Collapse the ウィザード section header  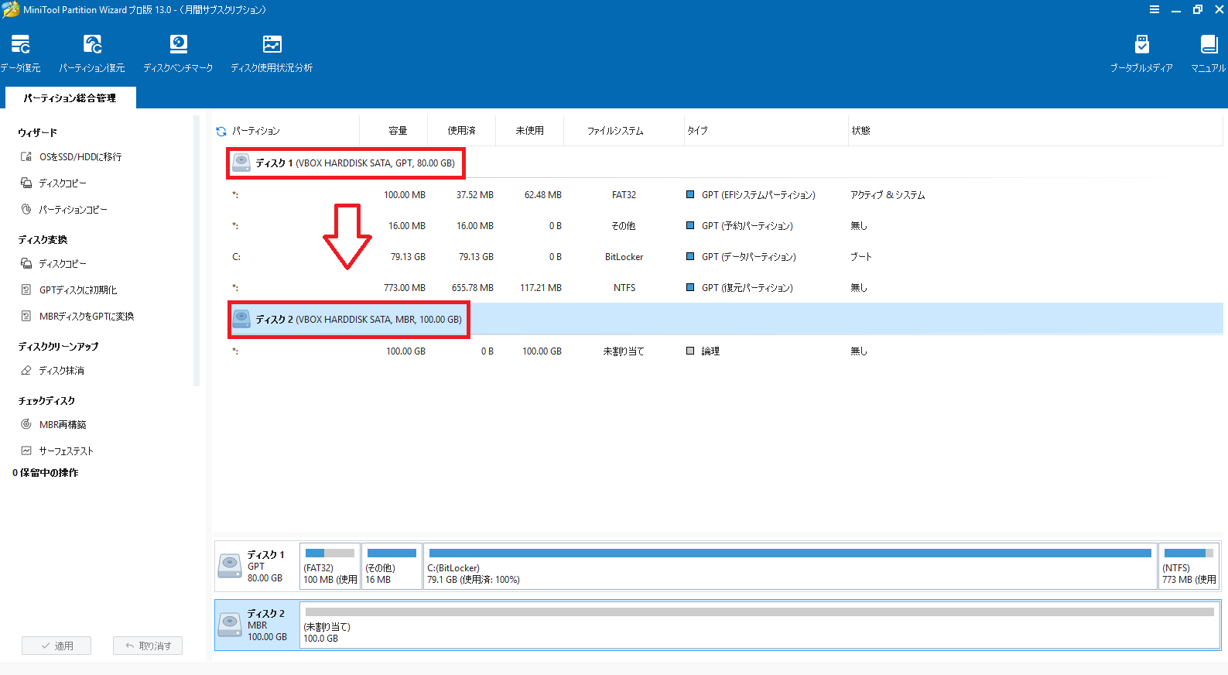[x=38, y=132]
